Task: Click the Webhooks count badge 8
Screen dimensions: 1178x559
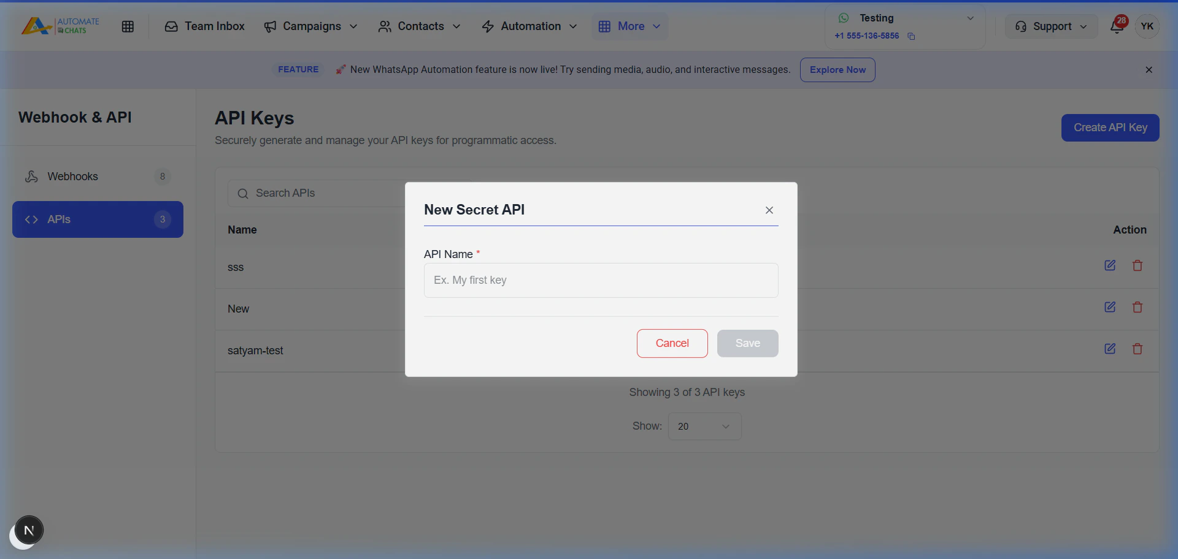Action: coord(162,177)
